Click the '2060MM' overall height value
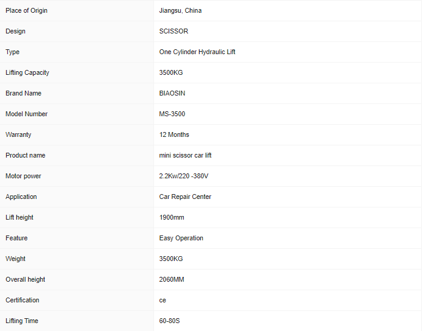423x331 pixels. pos(172,280)
